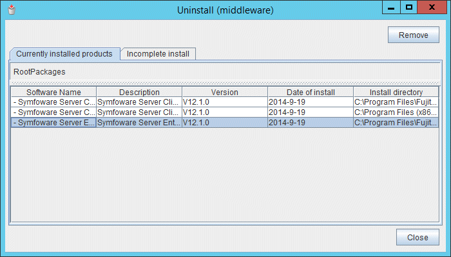
Task: Maximize the Uninstall (middleware) window
Action: click(x=408, y=7)
